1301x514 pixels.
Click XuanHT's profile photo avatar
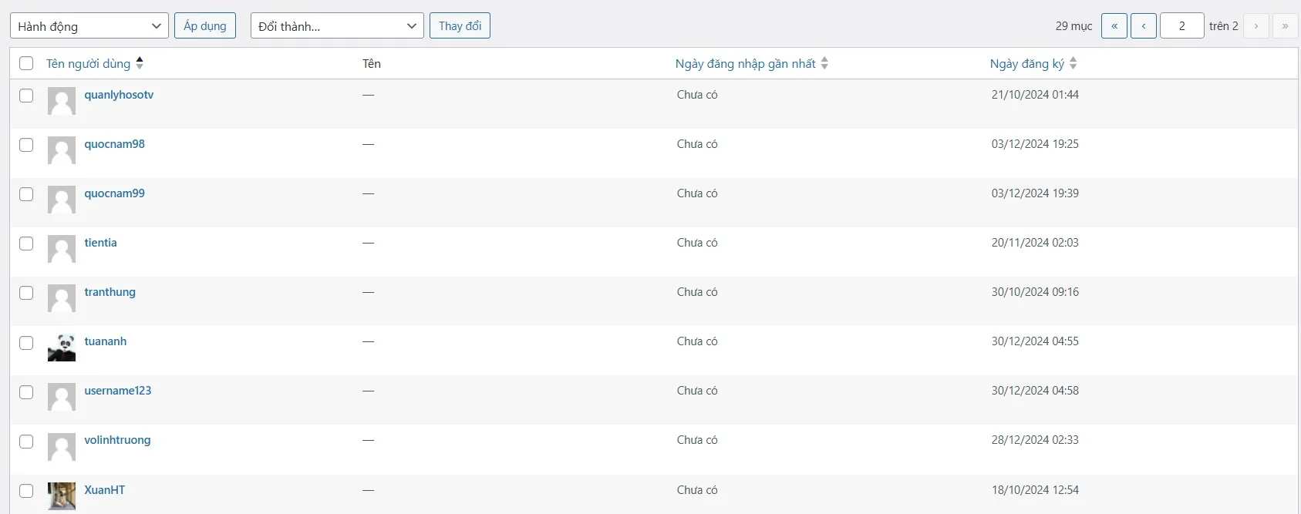click(62, 496)
